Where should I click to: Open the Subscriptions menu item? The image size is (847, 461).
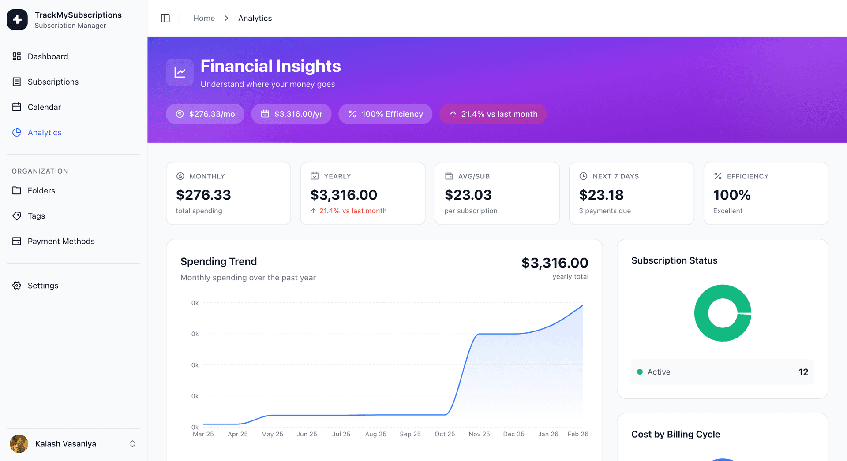click(53, 82)
